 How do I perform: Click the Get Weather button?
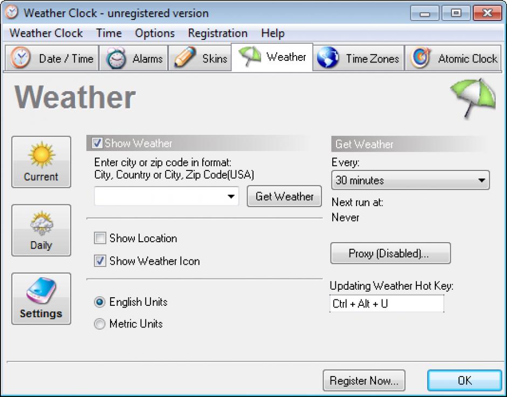(x=284, y=196)
